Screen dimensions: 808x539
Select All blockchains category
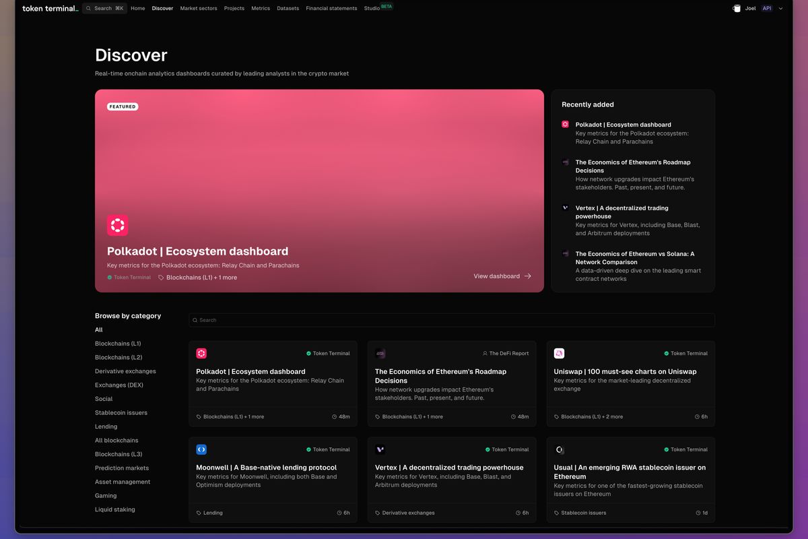116,441
